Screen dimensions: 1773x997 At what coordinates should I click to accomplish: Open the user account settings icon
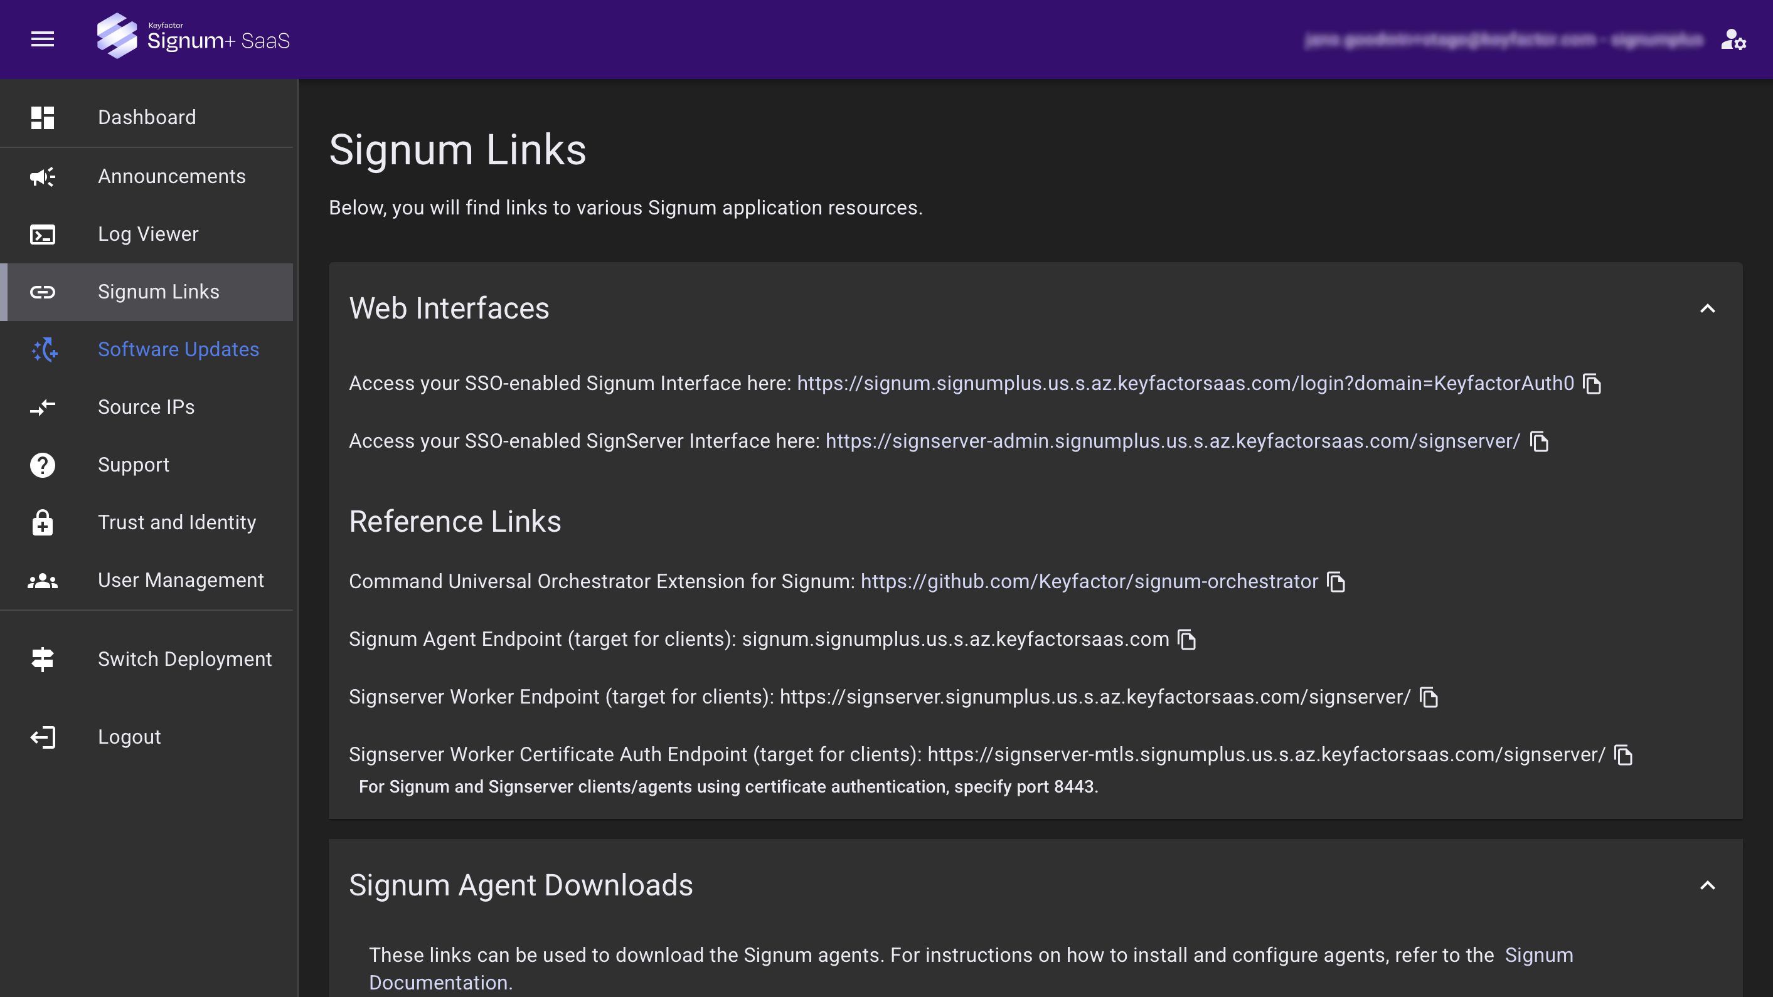tap(1733, 40)
